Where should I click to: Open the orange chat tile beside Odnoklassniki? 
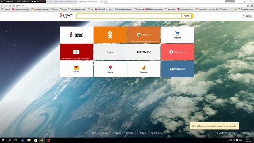pyautogui.click(x=144, y=35)
